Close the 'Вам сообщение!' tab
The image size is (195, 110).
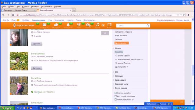(x=70, y=10)
